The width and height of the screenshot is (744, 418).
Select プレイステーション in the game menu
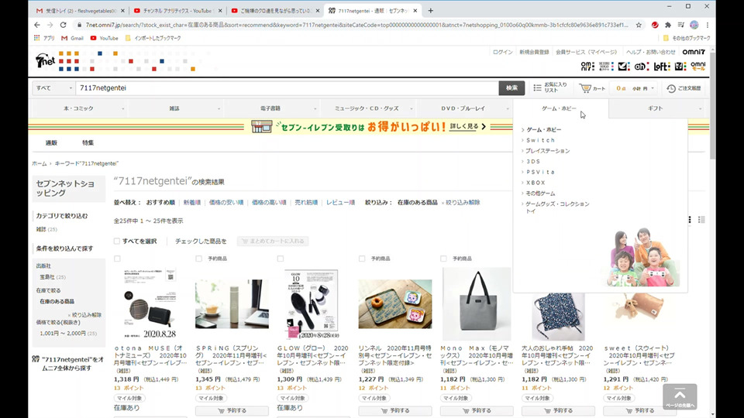point(547,151)
